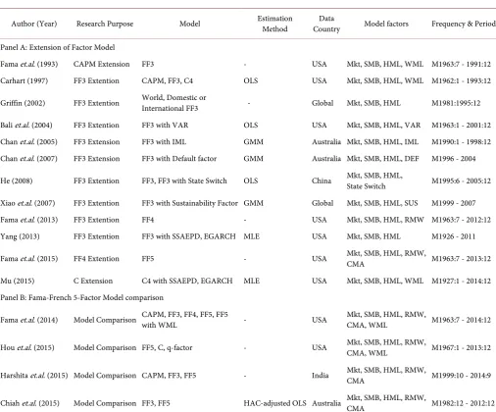Viewport: 496px width, 412px height.
Task: Click the 'Chan et.al. (2007)' author cell
Action: click(28, 159)
